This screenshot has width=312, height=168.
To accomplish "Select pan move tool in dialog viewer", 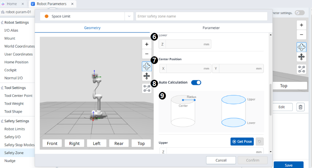I will (147, 77).
